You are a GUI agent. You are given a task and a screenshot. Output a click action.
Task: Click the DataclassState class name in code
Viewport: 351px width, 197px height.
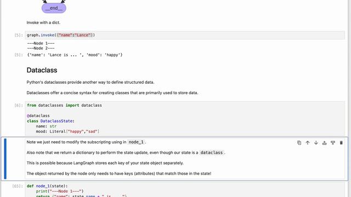pos(56,121)
